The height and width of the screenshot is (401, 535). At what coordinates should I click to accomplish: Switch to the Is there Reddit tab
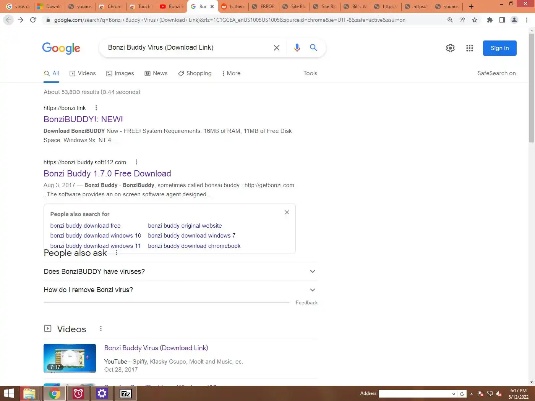(x=233, y=6)
